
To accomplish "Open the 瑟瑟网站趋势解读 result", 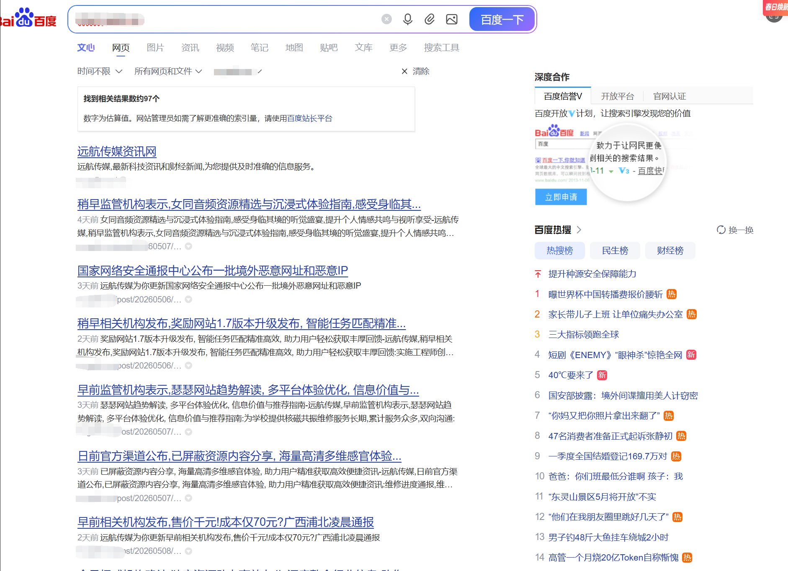I will (248, 390).
